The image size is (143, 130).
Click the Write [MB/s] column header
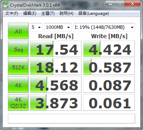[109, 36]
